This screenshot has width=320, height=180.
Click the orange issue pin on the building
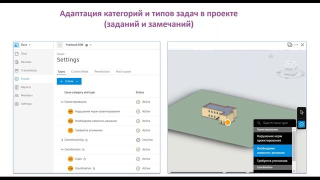[x=227, y=122]
